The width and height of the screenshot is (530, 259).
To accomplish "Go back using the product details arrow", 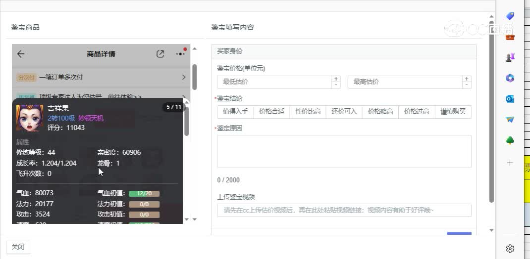I will pyautogui.click(x=21, y=54).
